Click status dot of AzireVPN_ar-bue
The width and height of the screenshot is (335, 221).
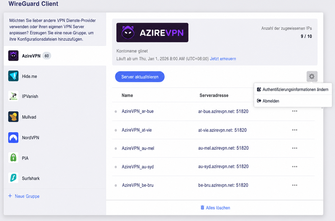point(116,112)
